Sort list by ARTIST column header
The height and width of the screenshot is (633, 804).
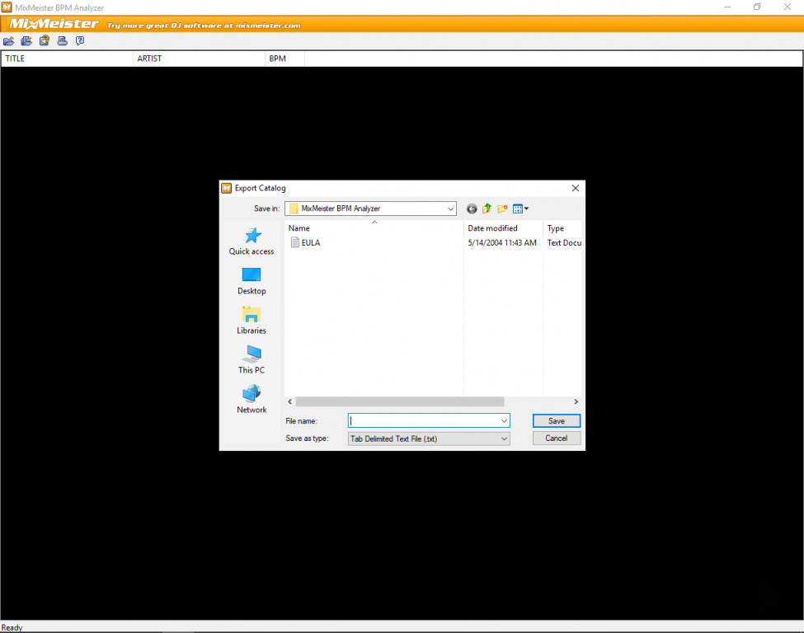pyautogui.click(x=199, y=59)
